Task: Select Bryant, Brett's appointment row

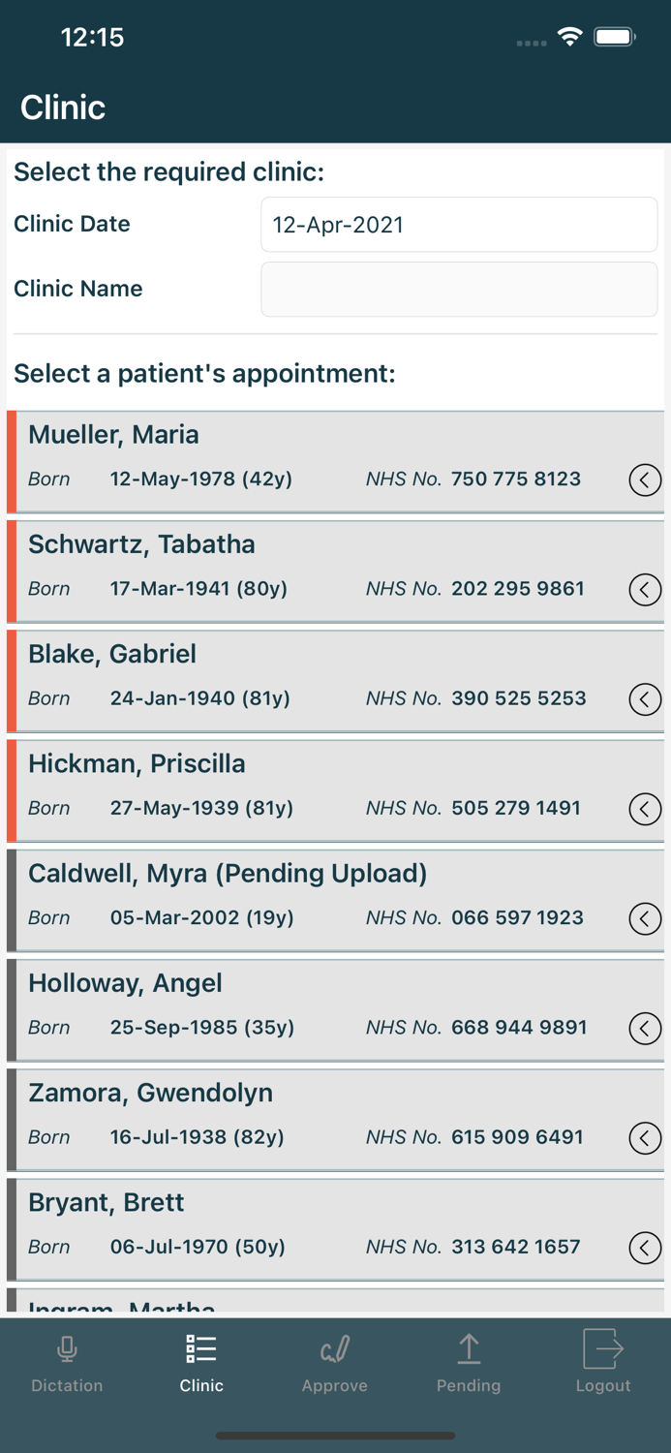Action: pyautogui.click(x=290, y=1226)
